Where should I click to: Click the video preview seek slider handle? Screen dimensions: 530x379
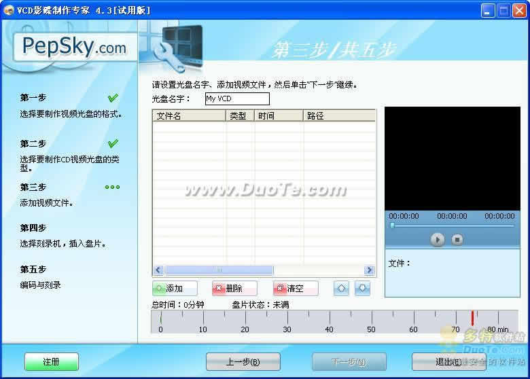coord(393,225)
